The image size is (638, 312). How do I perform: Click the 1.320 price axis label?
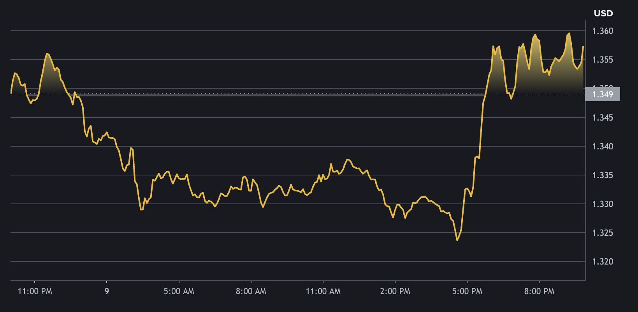(602, 261)
